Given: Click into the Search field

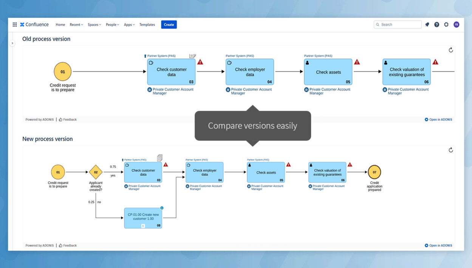Looking at the screenshot, I should [398, 25].
